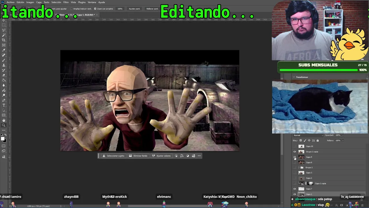Screen dimensions: 369x208
Task: Click the Ajustar pant. button
Action: coord(134,9)
